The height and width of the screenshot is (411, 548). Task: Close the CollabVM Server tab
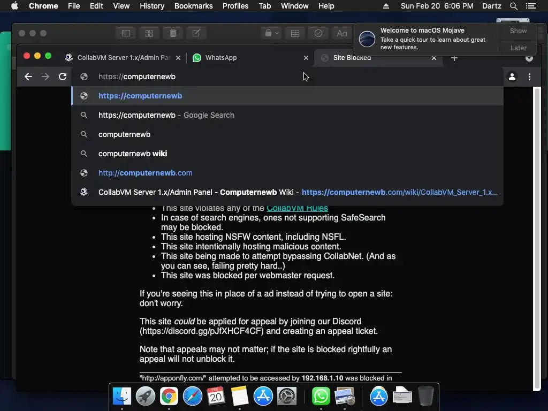click(x=178, y=58)
